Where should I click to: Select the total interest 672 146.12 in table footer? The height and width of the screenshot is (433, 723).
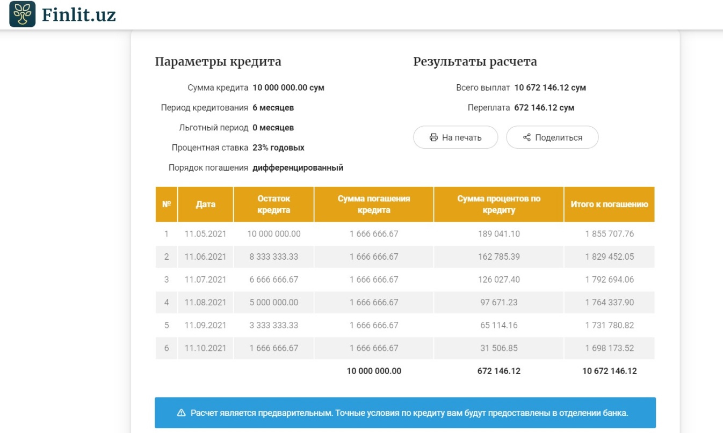498,371
